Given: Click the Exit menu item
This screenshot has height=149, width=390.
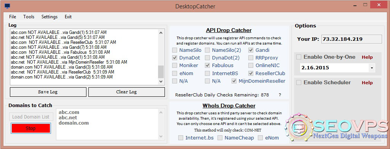Looking at the screenshot, I should pos(68,17).
